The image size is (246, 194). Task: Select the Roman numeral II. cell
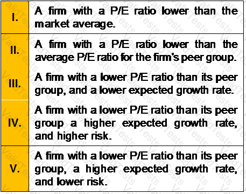[15, 50]
